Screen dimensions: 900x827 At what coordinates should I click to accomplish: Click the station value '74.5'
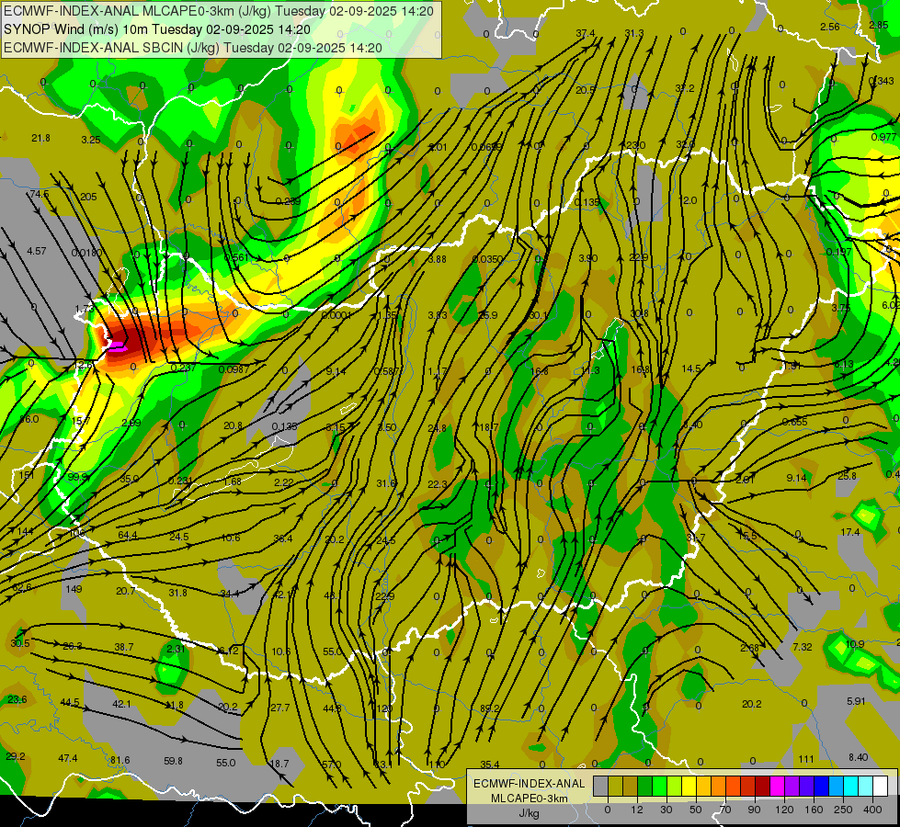click(x=40, y=194)
